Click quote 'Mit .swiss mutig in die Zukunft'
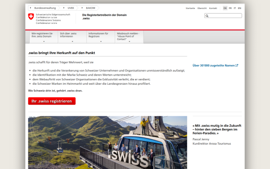270x169 pixels. point(217,129)
